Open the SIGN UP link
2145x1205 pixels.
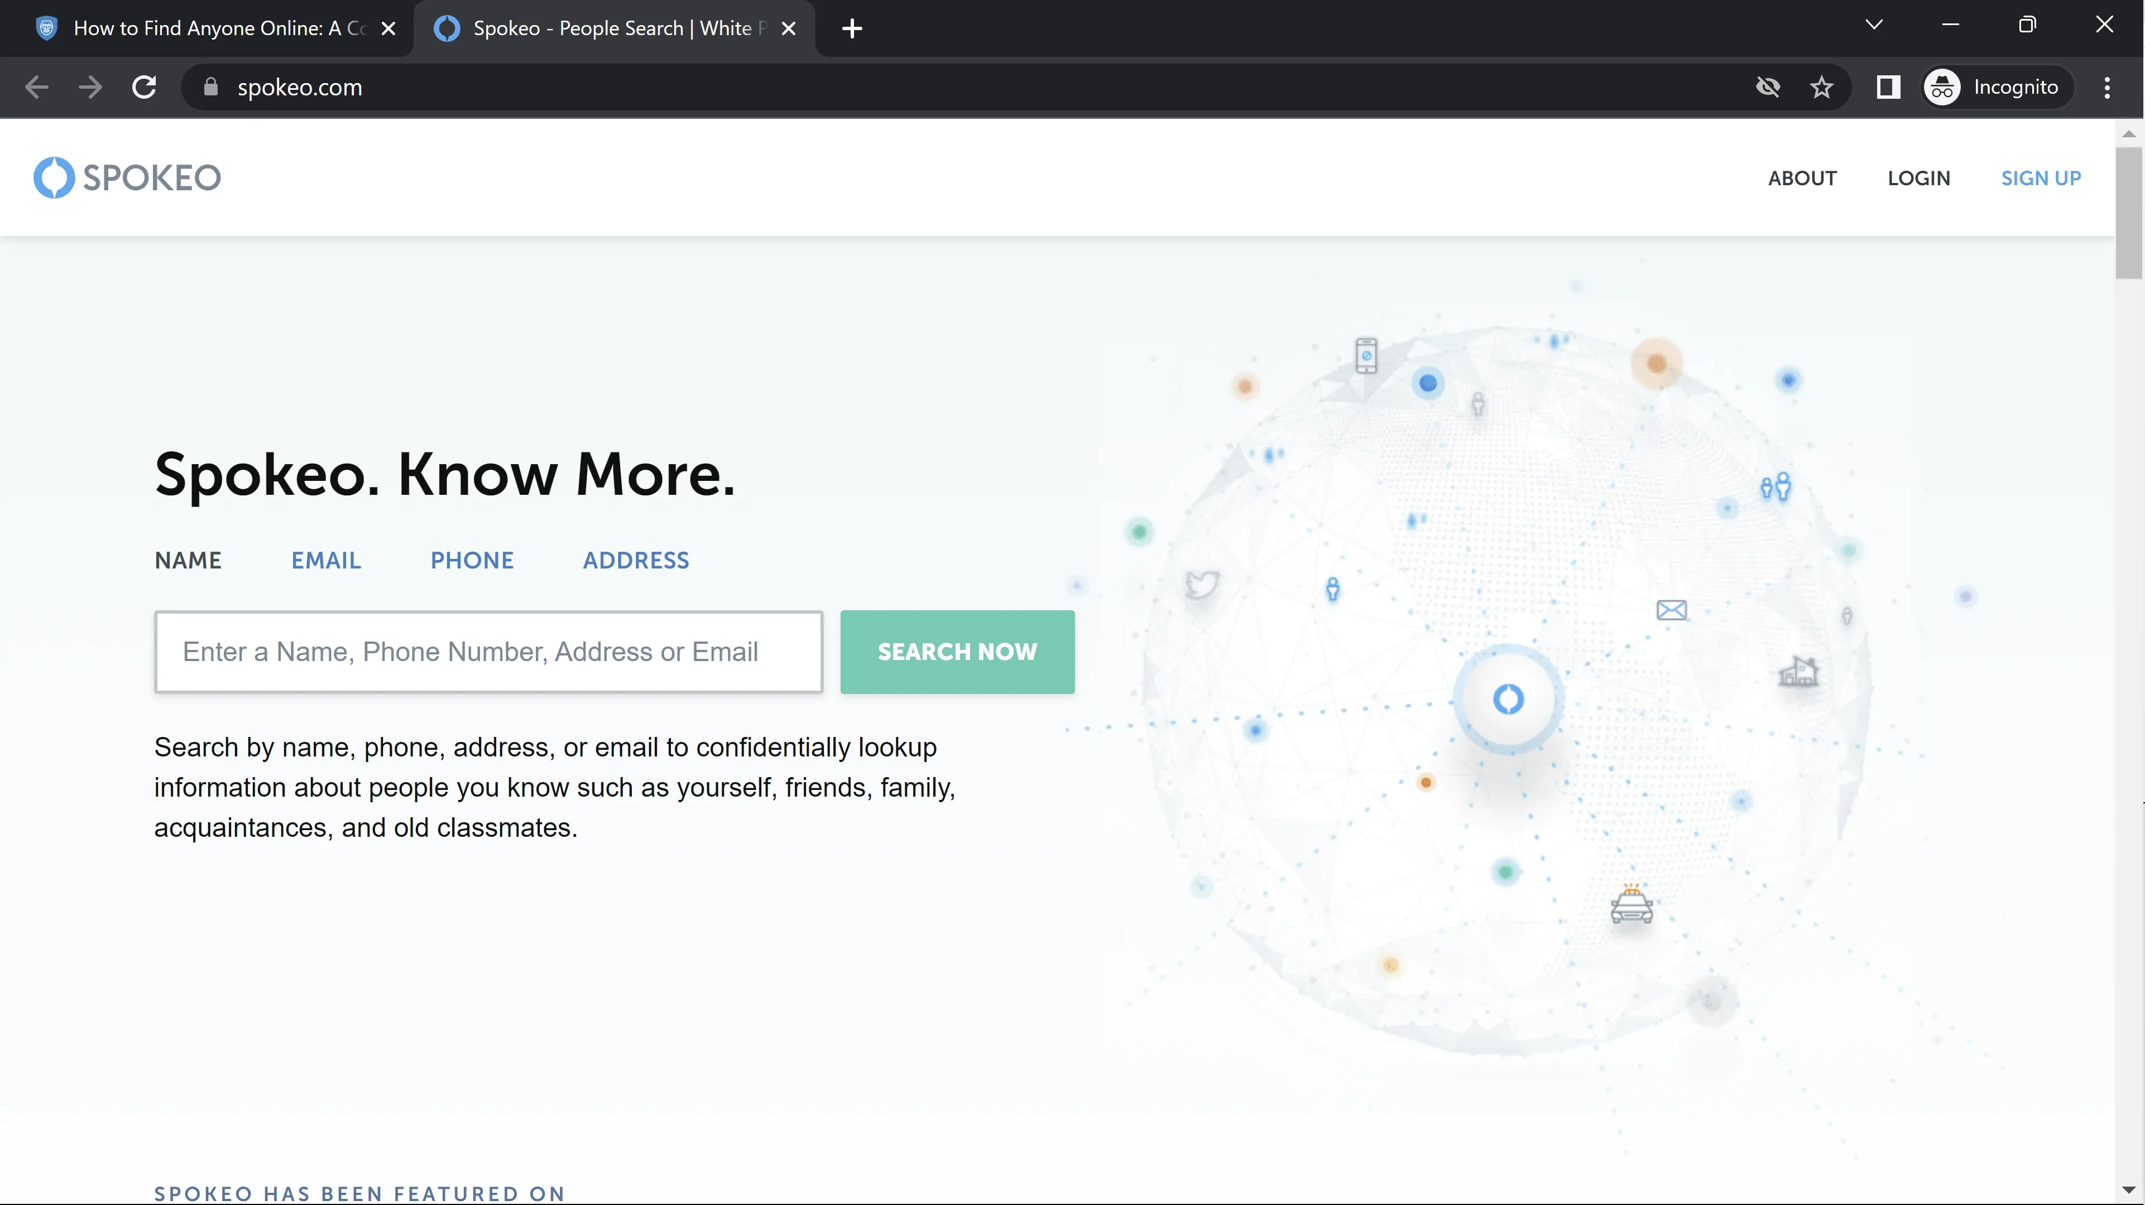[2040, 178]
